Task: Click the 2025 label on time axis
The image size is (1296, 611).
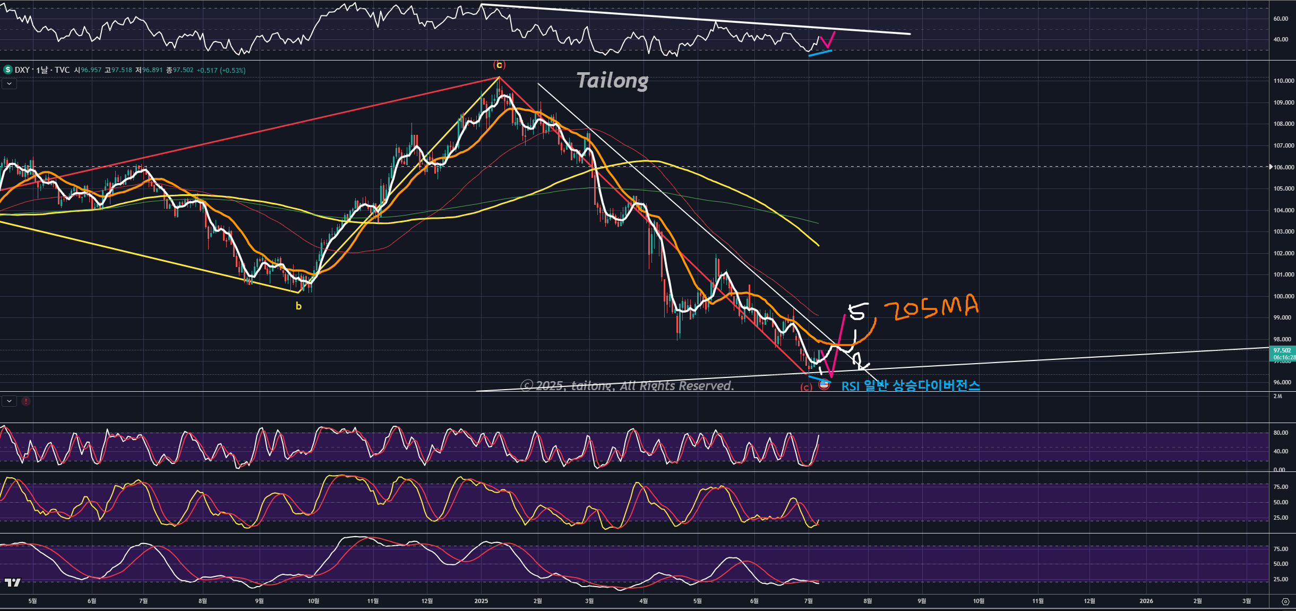Action: (481, 601)
